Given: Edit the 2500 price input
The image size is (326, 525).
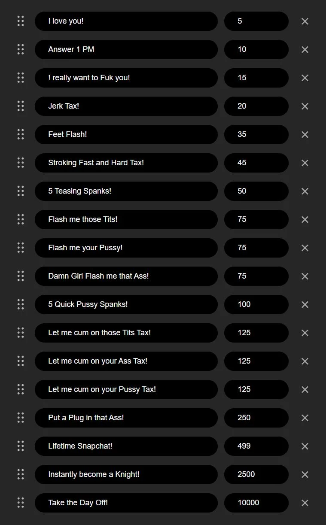Looking at the screenshot, I should tap(256, 474).
